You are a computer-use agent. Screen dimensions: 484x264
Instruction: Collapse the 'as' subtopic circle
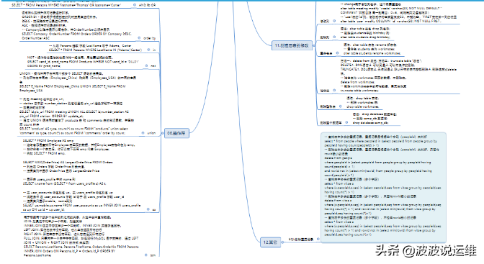[148, 209]
